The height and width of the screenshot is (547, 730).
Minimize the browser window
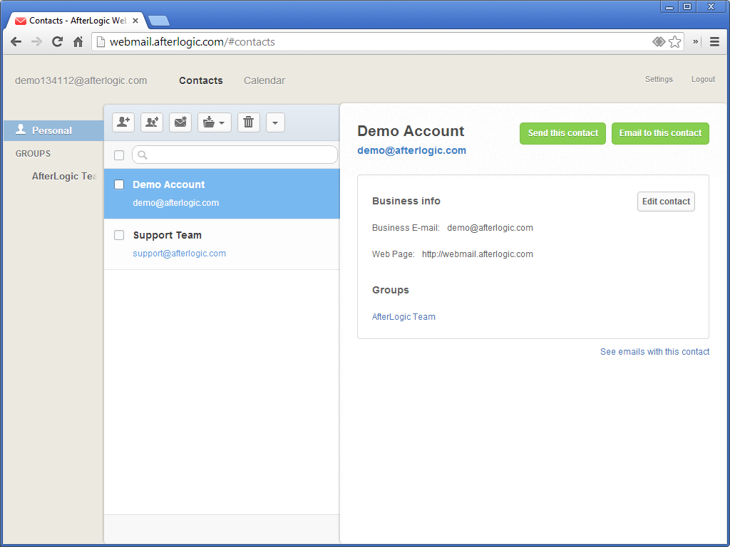(x=669, y=7)
